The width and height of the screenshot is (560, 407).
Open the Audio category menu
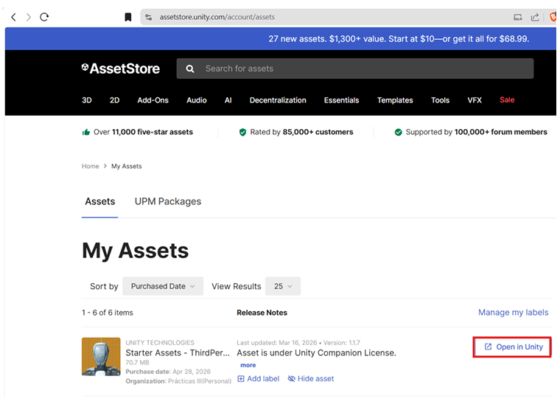pos(197,100)
